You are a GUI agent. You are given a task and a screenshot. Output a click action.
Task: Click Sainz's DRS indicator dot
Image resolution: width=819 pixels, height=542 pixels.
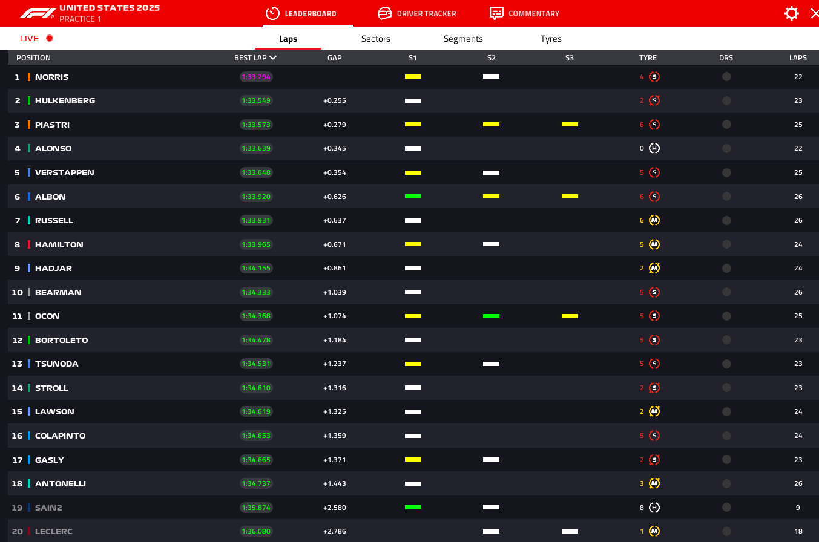click(x=726, y=508)
